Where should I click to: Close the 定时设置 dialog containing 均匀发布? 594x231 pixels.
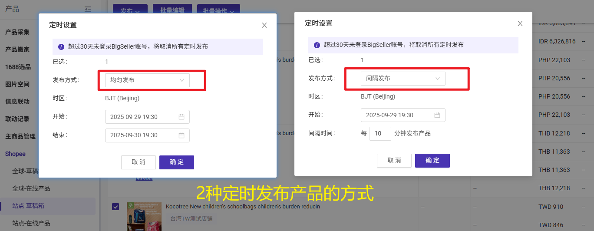point(264,25)
